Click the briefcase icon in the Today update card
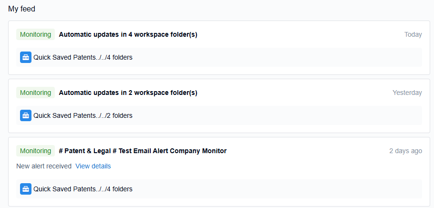The height and width of the screenshot is (208, 434). click(26, 57)
